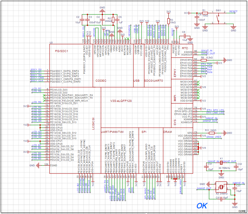Click the CORE sheet label

coord(242,211)
